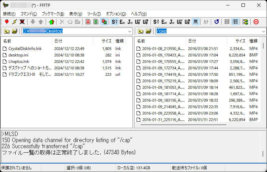Select the Auto transfer mode by filename
Image resolution: width=267 pixels, height=172 pixels.
[x=104, y=22]
